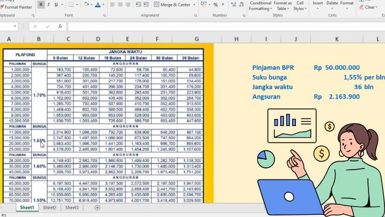Viewport: 385px width, 217px height.
Task: Apply percent style
Action: (x=216, y=4)
